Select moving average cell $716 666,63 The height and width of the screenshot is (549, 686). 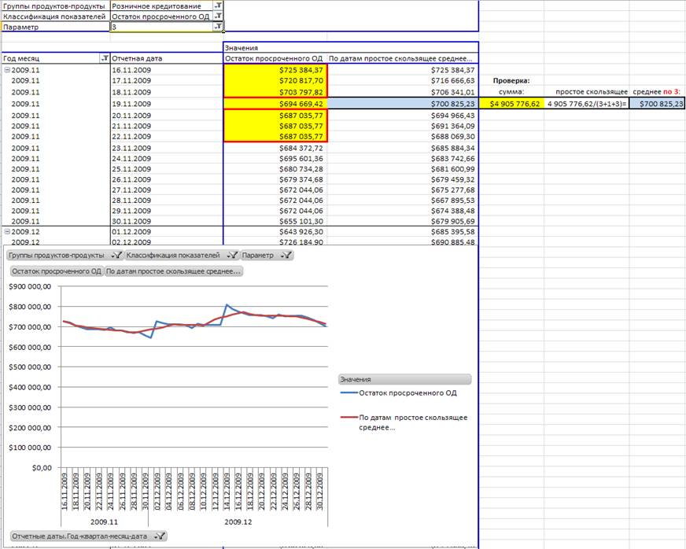(403, 80)
